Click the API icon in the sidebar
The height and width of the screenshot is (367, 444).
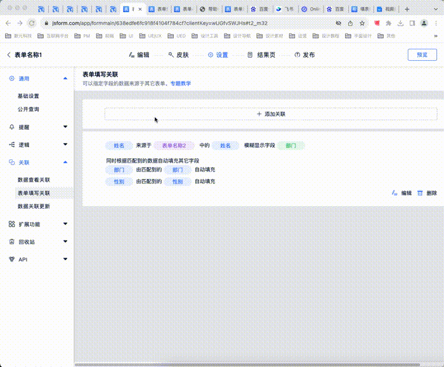pyautogui.click(x=11, y=259)
